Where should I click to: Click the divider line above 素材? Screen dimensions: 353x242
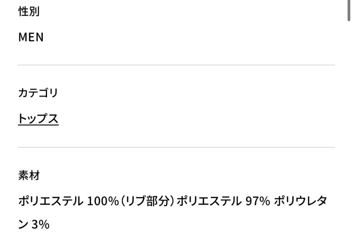[x=176, y=147]
